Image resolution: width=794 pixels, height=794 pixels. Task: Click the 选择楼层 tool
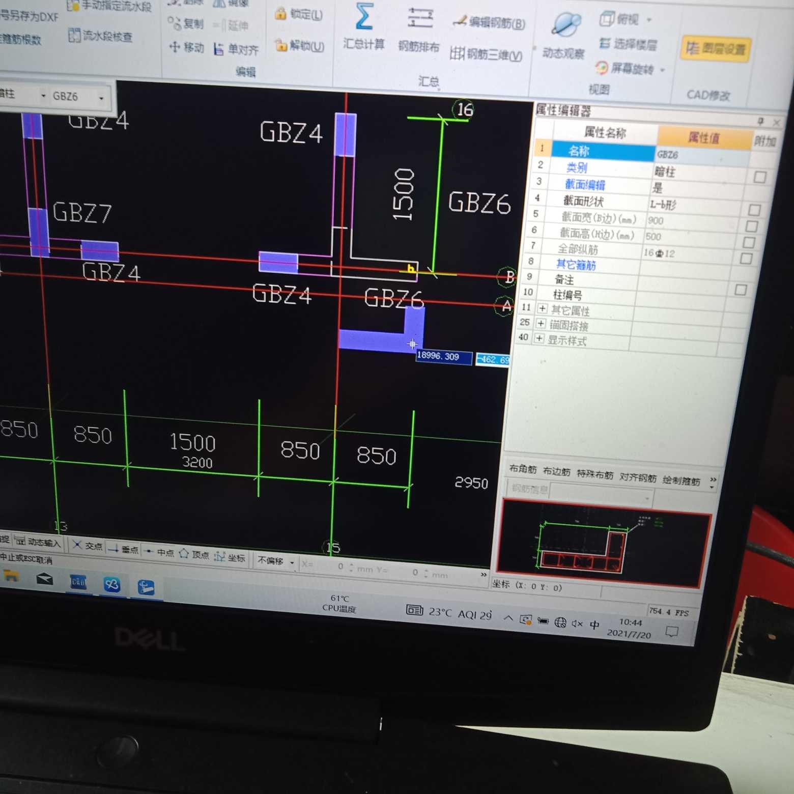[628, 44]
